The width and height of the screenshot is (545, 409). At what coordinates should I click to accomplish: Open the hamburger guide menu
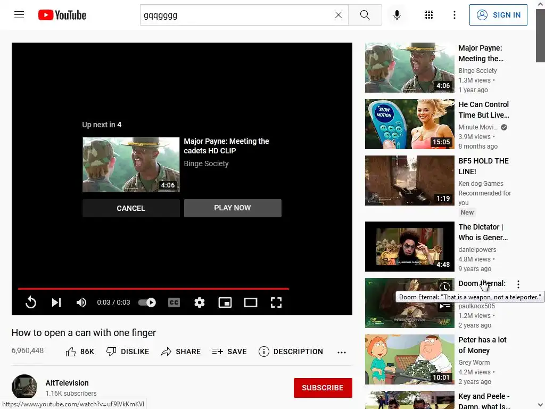19,15
